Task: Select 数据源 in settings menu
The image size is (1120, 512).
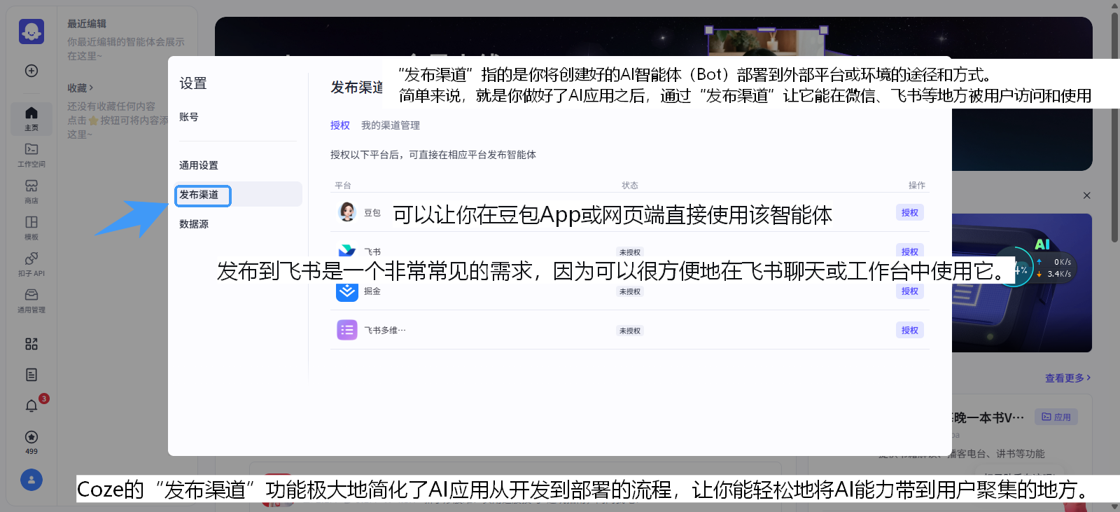Action: [194, 224]
